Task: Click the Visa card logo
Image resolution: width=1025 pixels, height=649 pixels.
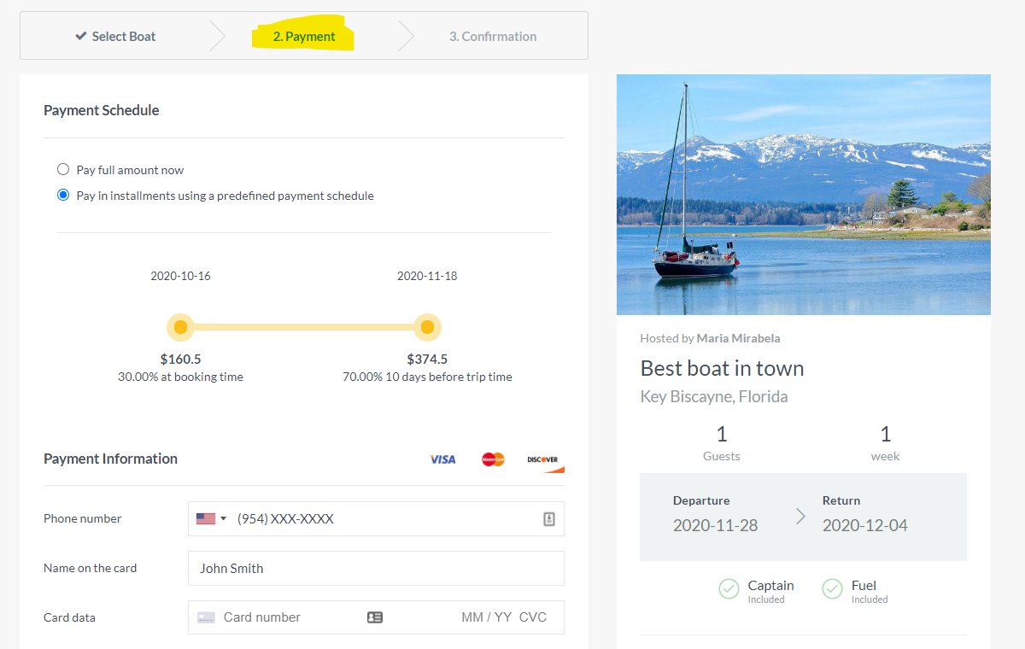Action: point(442,459)
